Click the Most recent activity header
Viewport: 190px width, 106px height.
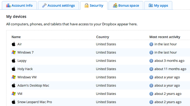coord(165,37)
